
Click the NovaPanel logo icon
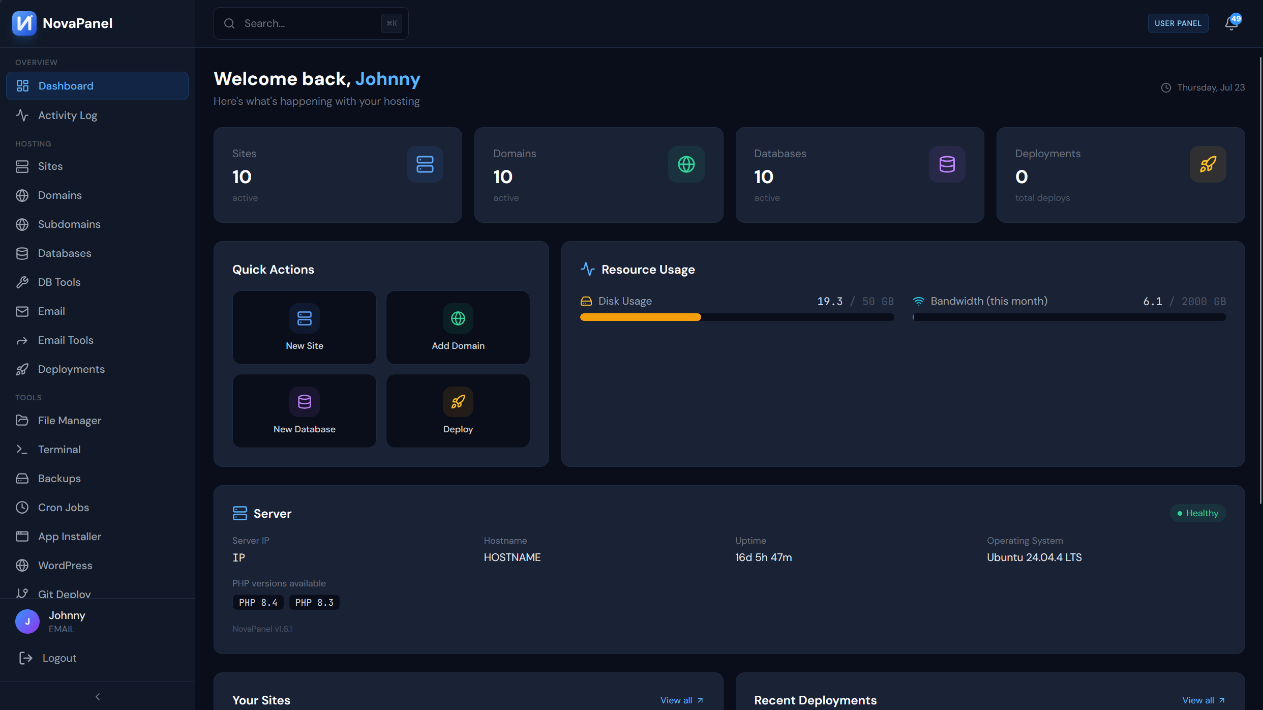coord(24,23)
